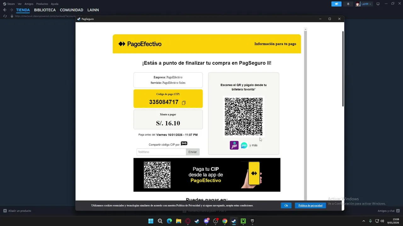Open the Ver menu

[x=20, y=4]
